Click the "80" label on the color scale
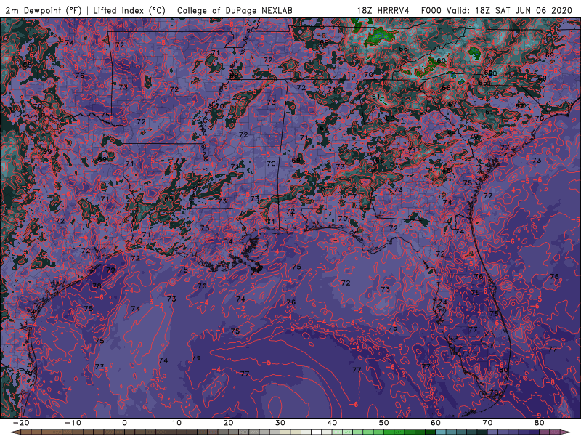The width and height of the screenshot is (581, 436). [540, 423]
